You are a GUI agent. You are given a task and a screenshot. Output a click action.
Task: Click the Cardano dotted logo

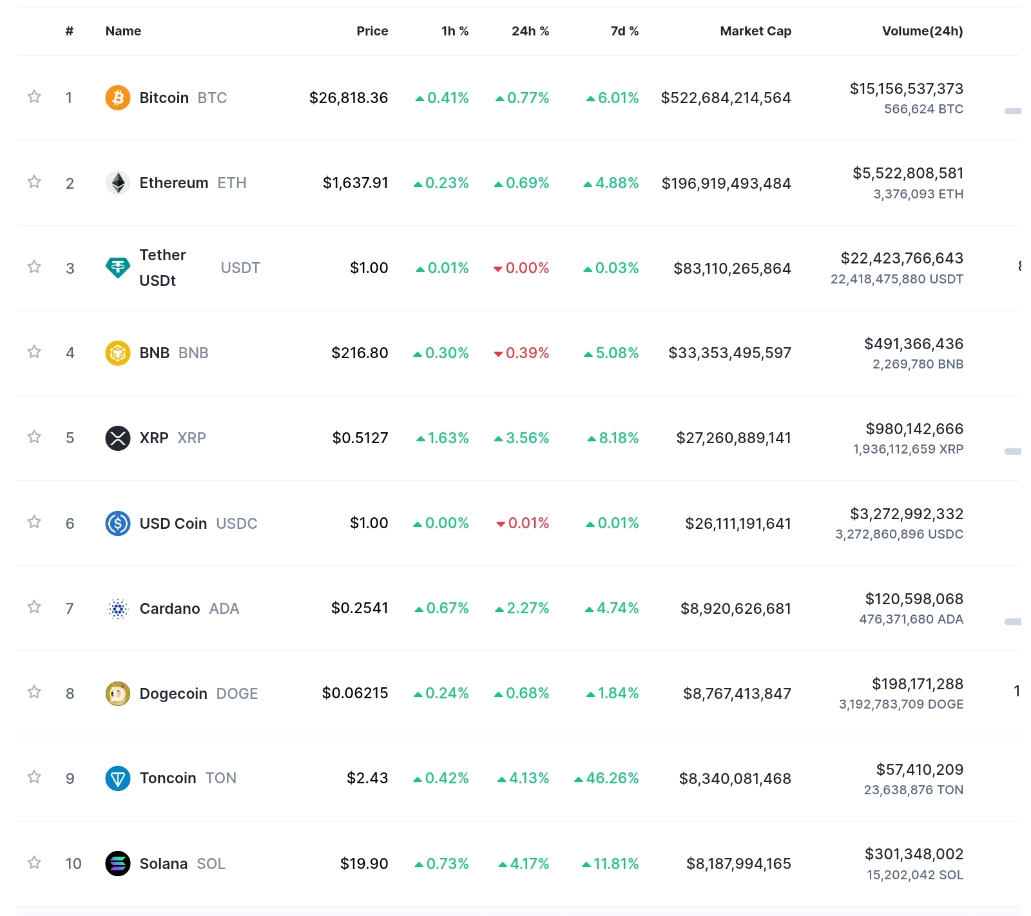(118, 608)
